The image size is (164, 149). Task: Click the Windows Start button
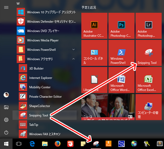click(6, 144)
